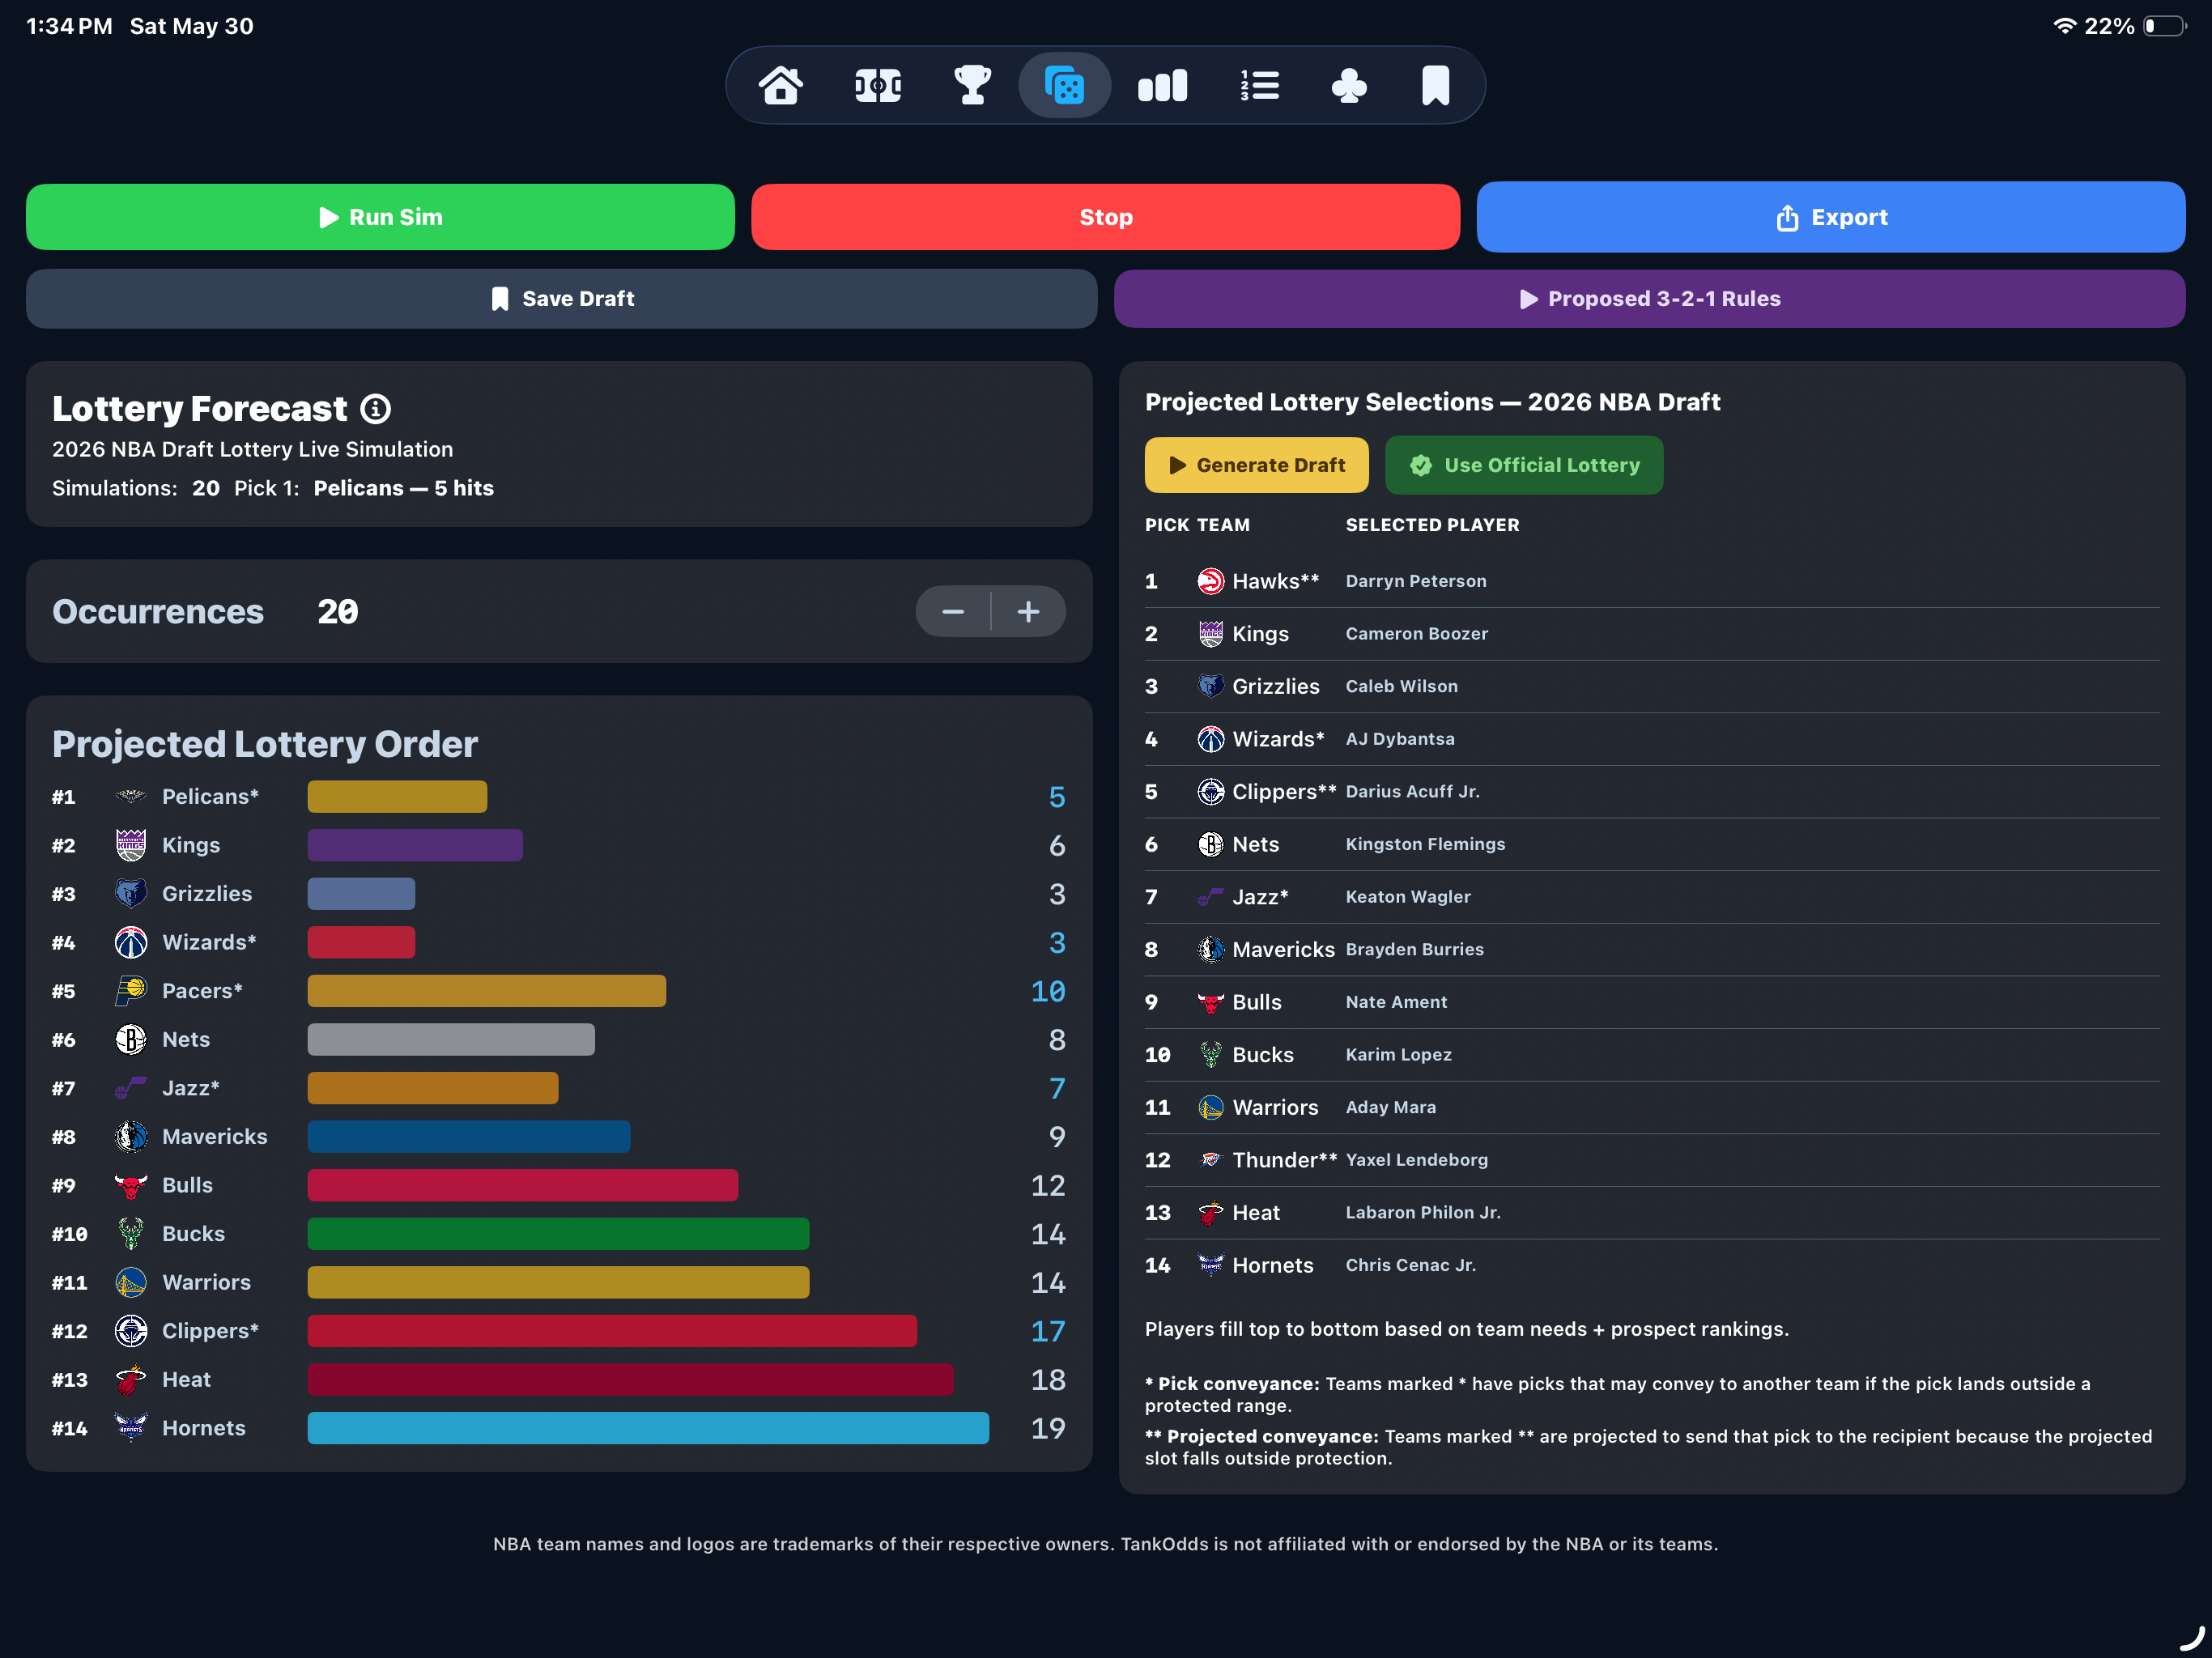2212x1658 pixels.
Task: Start the simulation with Run Sim
Action: pos(380,217)
